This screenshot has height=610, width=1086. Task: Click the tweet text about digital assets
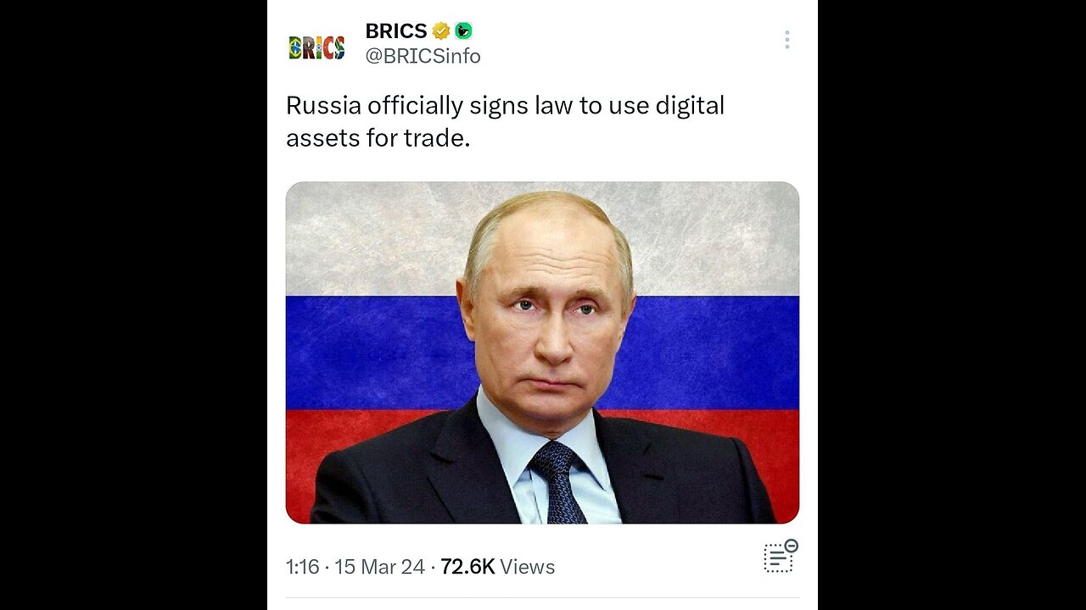(x=505, y=121)
